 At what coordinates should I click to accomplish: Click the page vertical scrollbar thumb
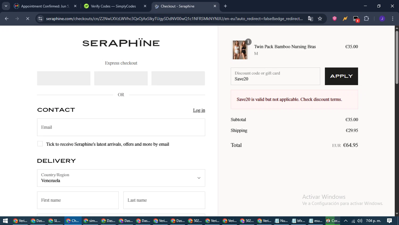pos(397,57)
